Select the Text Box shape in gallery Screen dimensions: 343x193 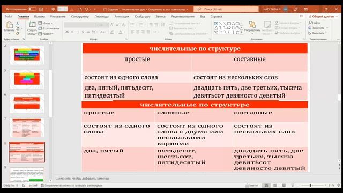pyautogui.click(x=216, y=24)
